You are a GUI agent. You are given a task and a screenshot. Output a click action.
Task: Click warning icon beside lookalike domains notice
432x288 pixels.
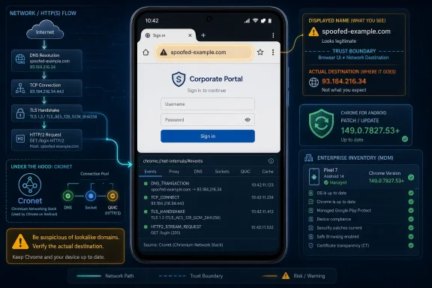20,241
